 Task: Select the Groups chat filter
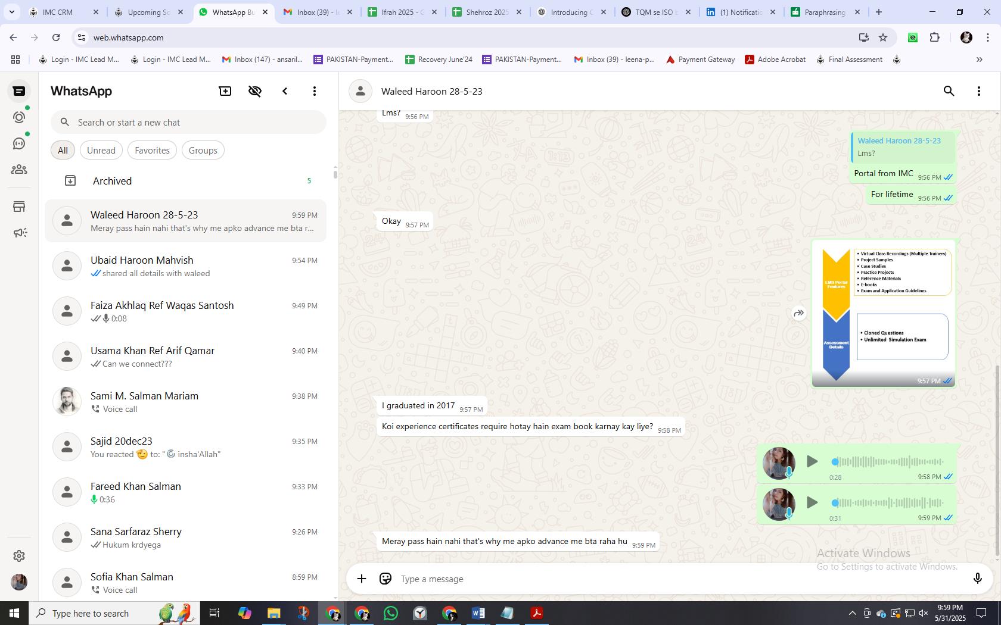coord(203,150)
